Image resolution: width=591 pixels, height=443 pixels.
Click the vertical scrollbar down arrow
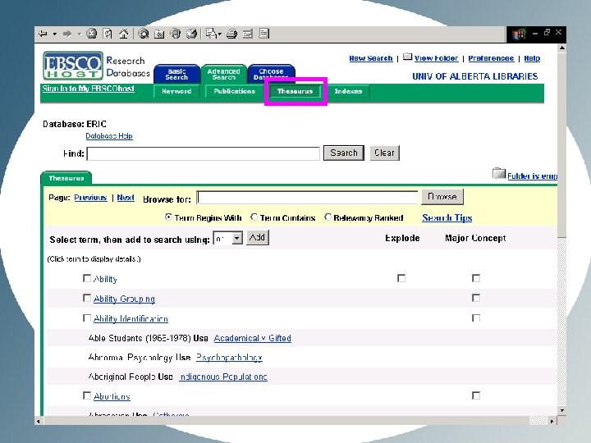562,411
